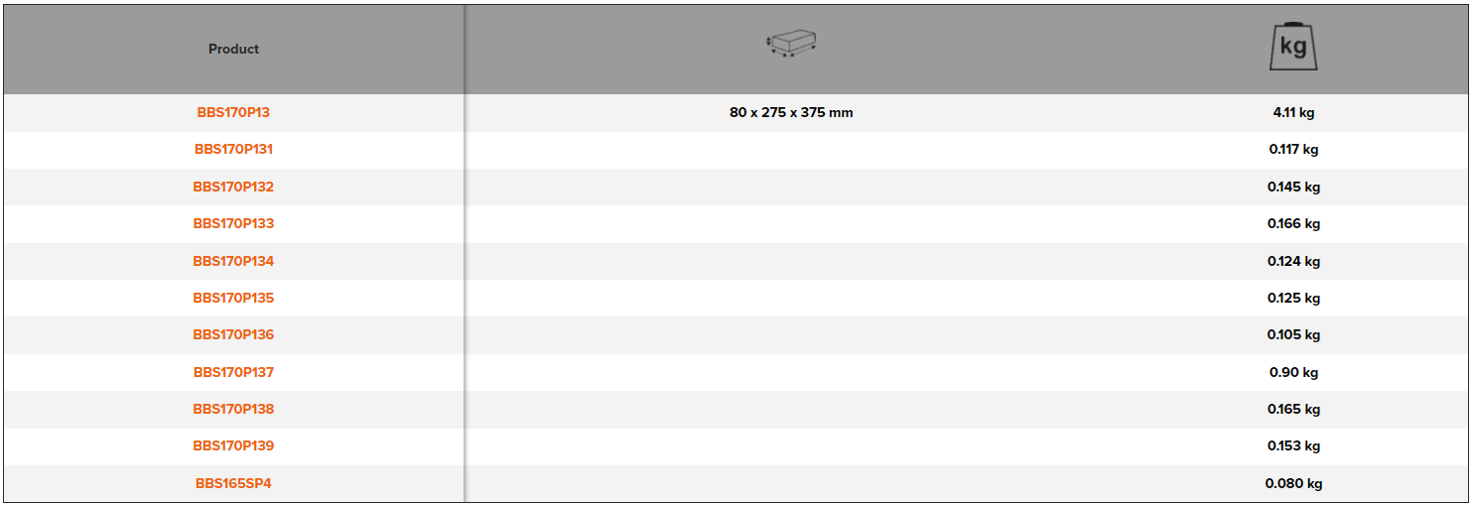Open product link BBS170P137

pyautogui.click(x=233, y=372)
